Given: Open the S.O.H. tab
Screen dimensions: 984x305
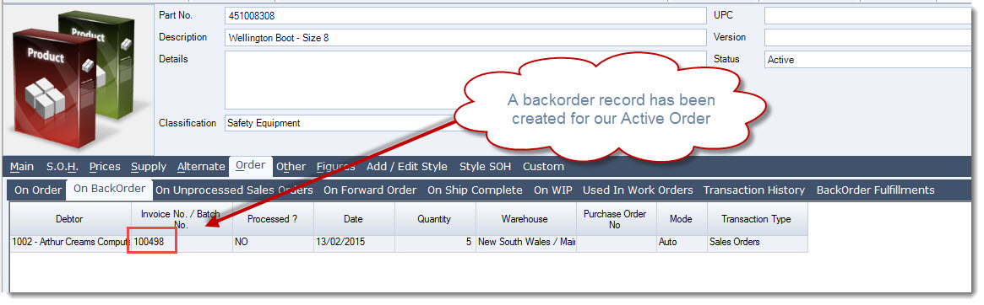Looking at the screenshot, I should [x=63, y=167].
